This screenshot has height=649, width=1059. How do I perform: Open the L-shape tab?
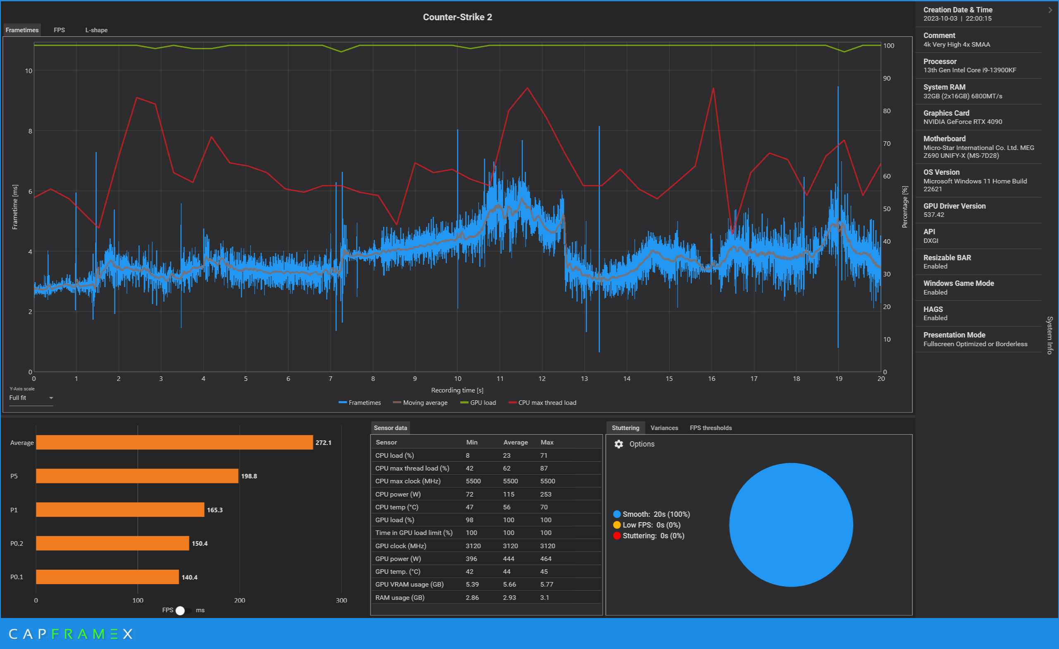click(x=96, y=30)
